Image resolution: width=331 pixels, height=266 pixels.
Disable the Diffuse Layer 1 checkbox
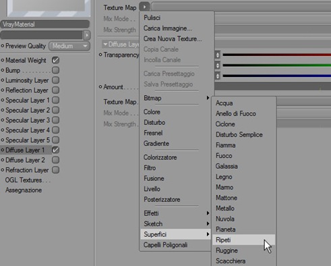click(x=55, y=150)
